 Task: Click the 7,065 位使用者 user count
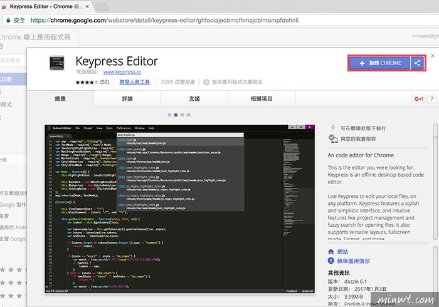pyautogui.click(x=177, y=82)
